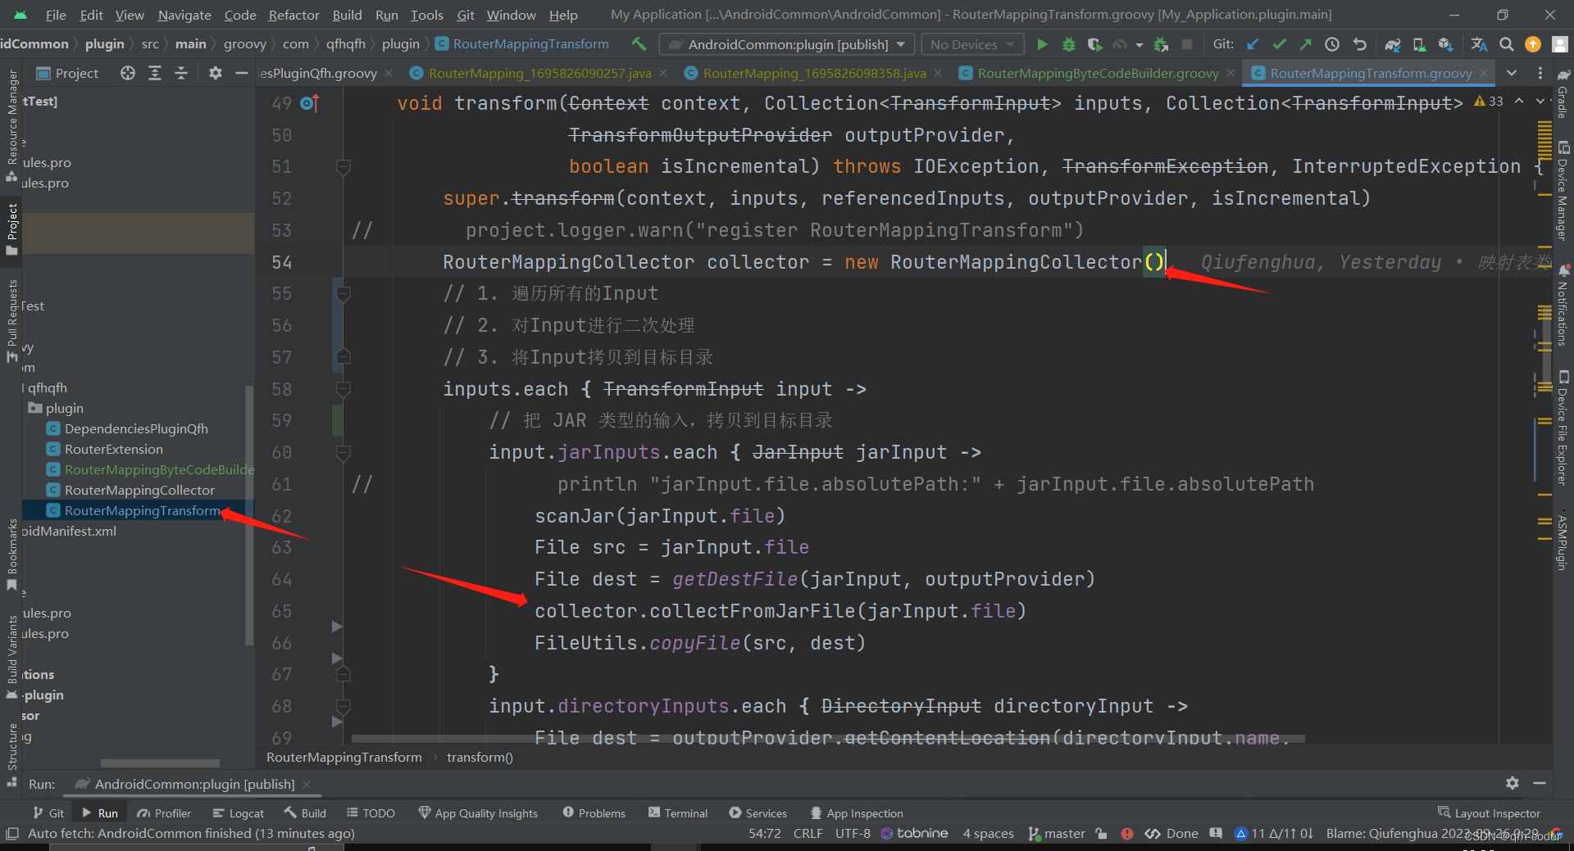Fold inputs.each closure at line 58
This screenshot has width=1574, height=851.
click(343, 389)
